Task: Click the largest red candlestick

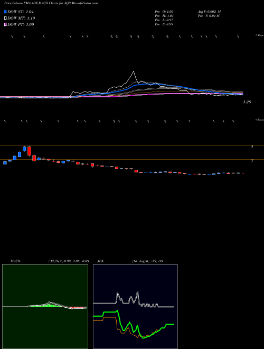Action: tap(29, 151)
